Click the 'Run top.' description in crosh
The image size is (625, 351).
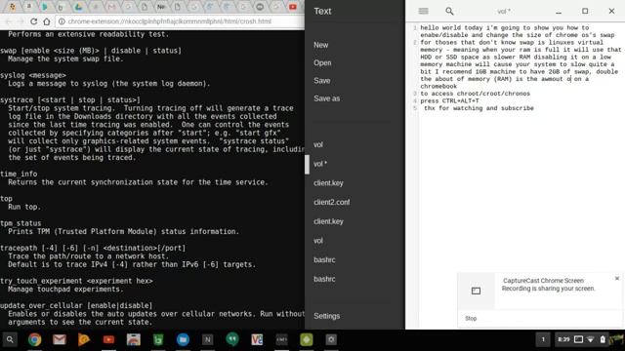coord(24,207)
